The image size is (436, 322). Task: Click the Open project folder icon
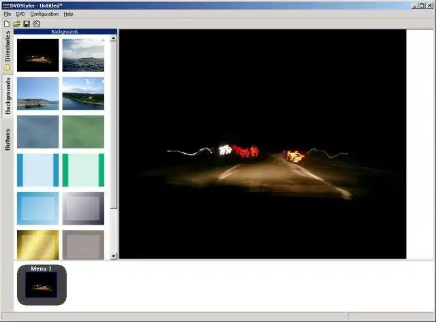(16, 24)
